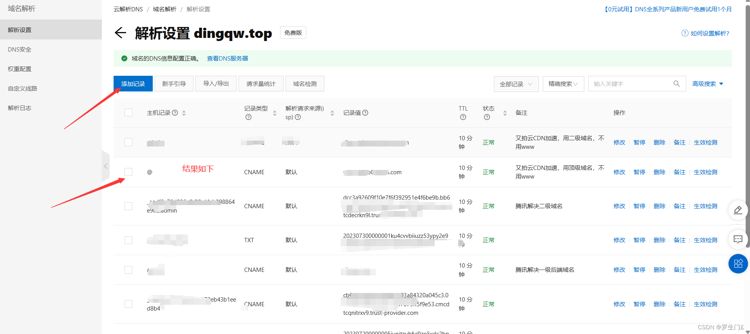Click the help icon under 状态
The image size is (750, 334).
487,117
